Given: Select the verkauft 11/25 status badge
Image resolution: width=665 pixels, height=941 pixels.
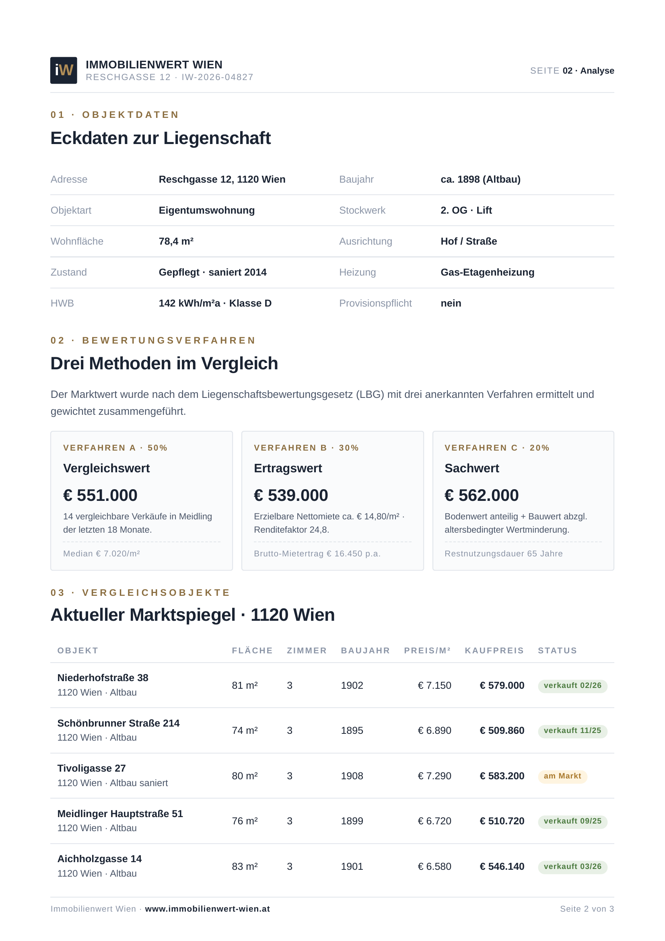Looking at the screenshot, I should (573, 731).
